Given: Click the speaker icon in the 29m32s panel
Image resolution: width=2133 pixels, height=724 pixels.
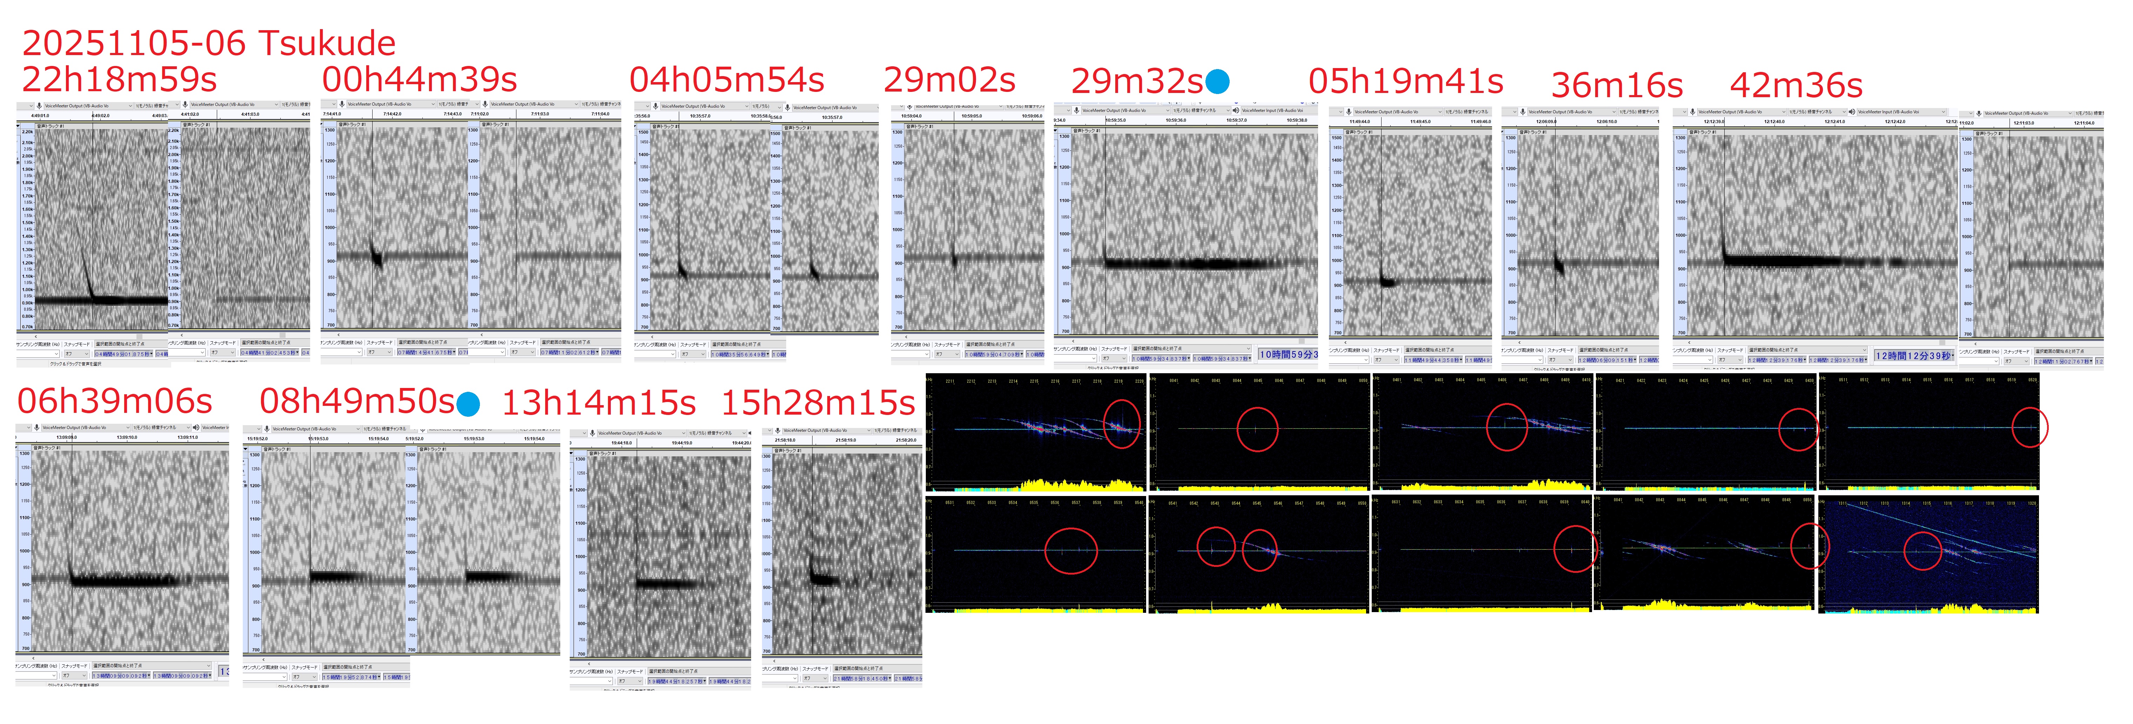Looking at the screenshot, I should pos(1236,110).
